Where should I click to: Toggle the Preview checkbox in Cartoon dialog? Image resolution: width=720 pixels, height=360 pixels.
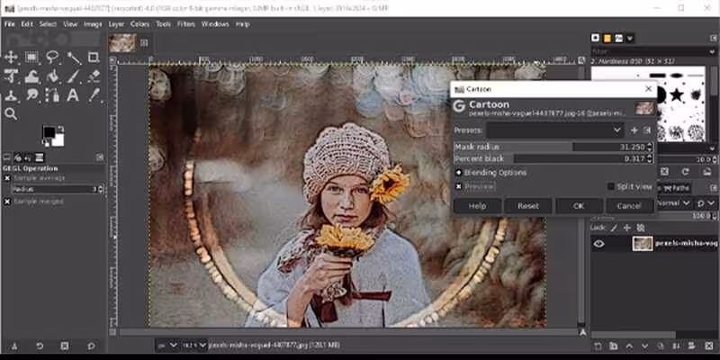(x=458, y=186)
